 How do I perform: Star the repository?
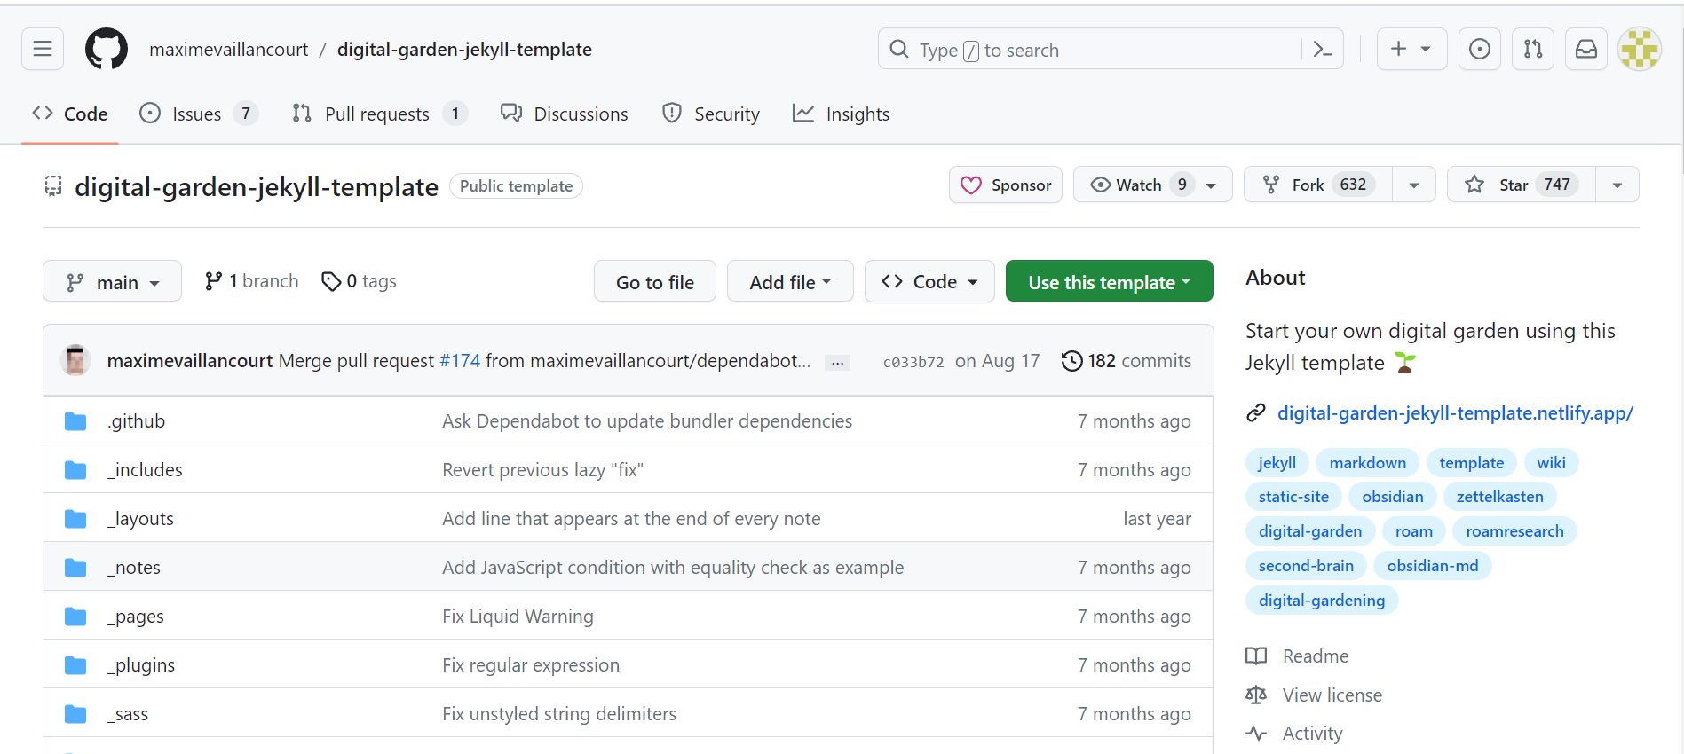[1522, 185]
